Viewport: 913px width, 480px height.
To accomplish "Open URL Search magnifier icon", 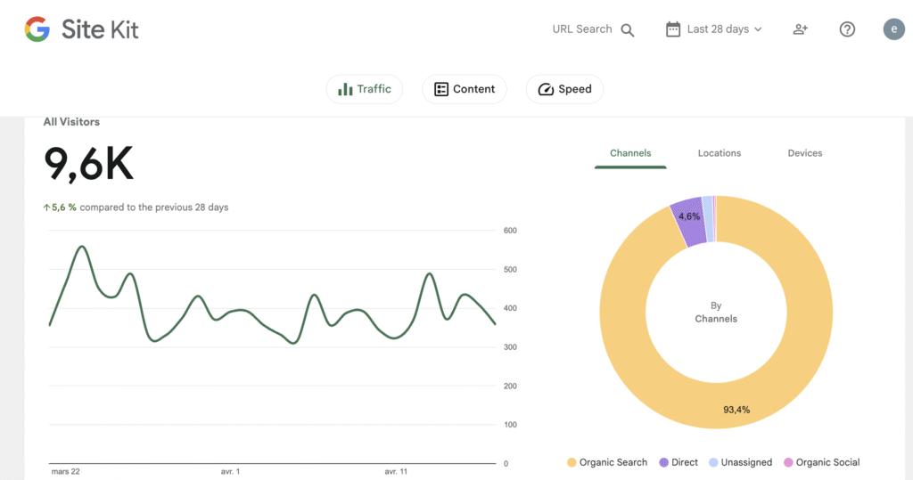I will 628,29.
